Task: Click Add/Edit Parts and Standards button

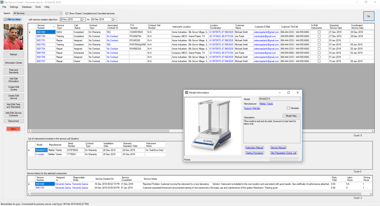Action: tap(13, 106)
